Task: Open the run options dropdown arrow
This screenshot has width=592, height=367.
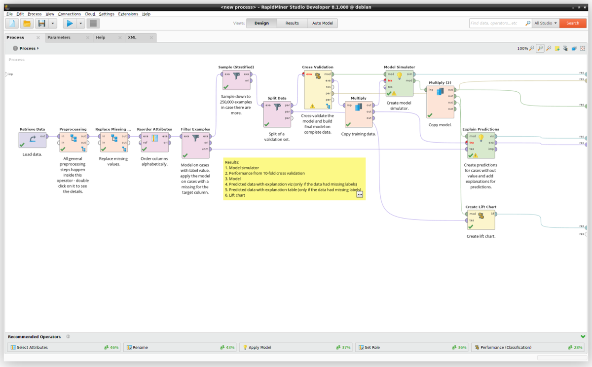Action: coord(80,23)
